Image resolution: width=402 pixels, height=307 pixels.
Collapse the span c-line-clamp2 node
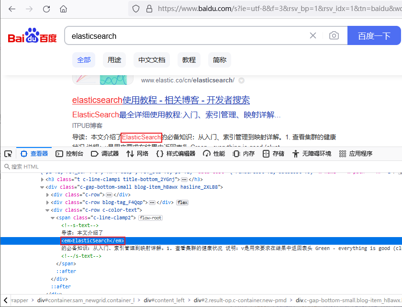click(x=53, y=218)
